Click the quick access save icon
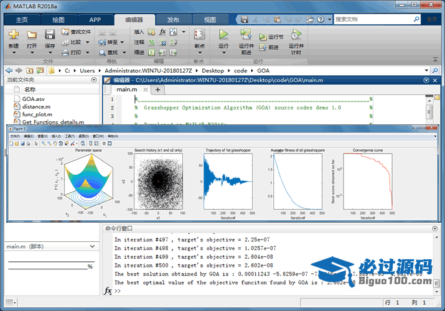The width and height of the screenshot is (445, 311). [245, 19]
